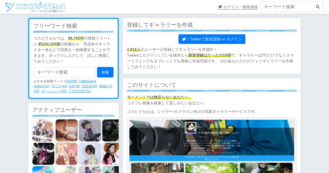The width and height of the screenshot is (329, 173).
Task: Click the 登録してギャラリーを作成 heading
Action: click(x=160, y=25)
